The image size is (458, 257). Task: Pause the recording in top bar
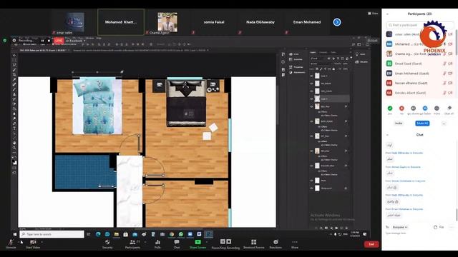(43, 41)
